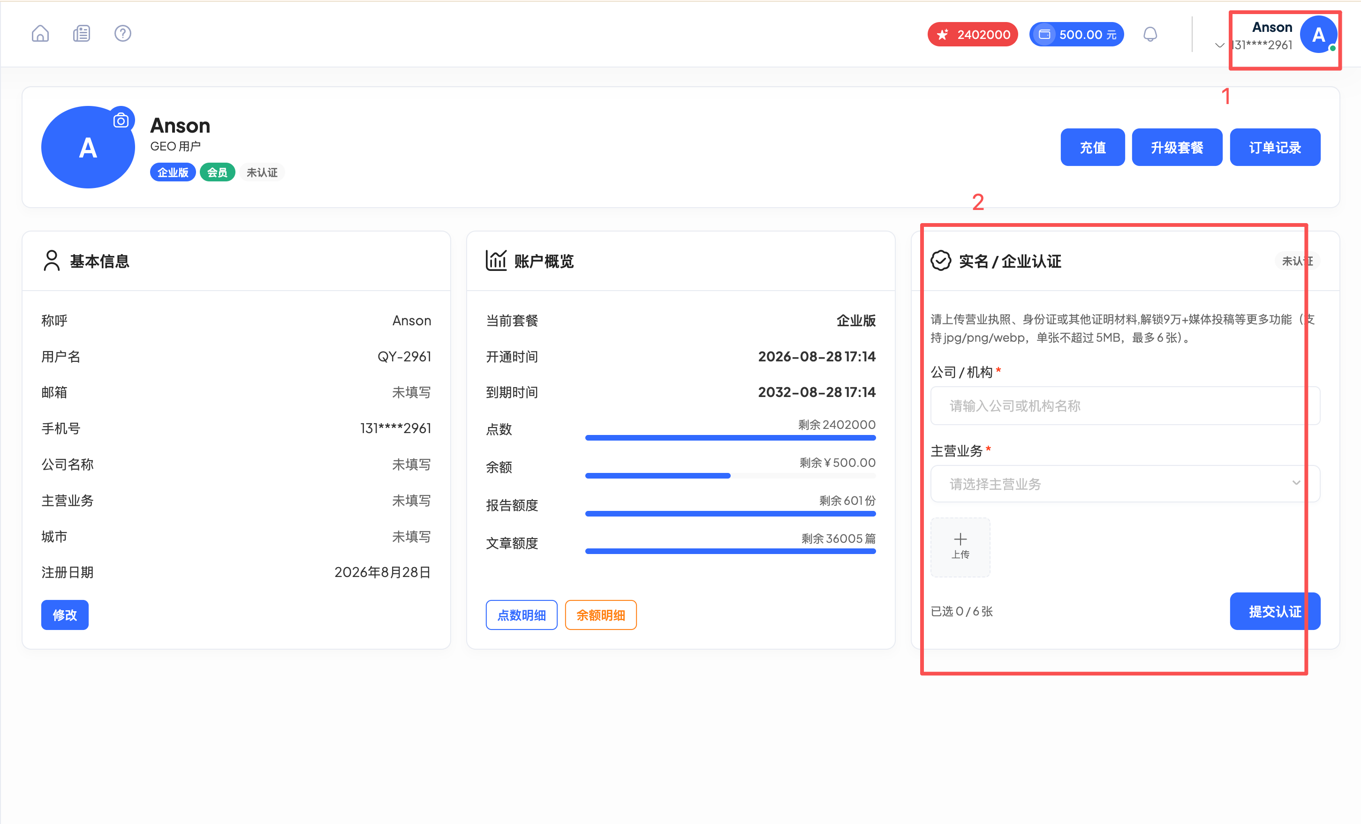Click the small header avatar A

(x=1318, y=35)
